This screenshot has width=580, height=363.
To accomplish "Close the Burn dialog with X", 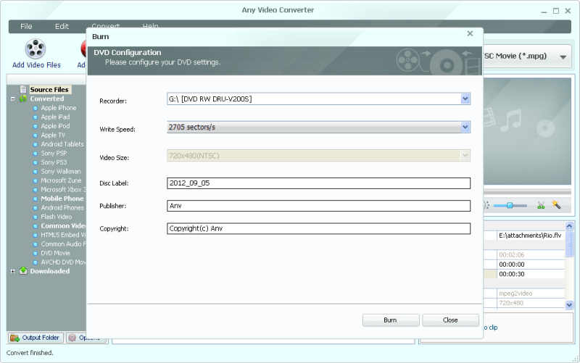I will [470, 33].
